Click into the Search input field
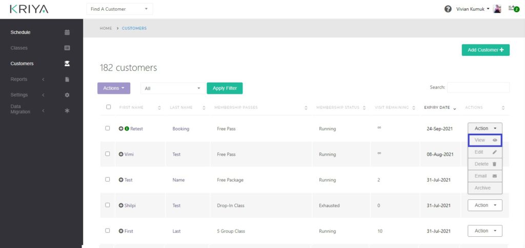This screenshot has width=525, height=248. tap(478, 88)
